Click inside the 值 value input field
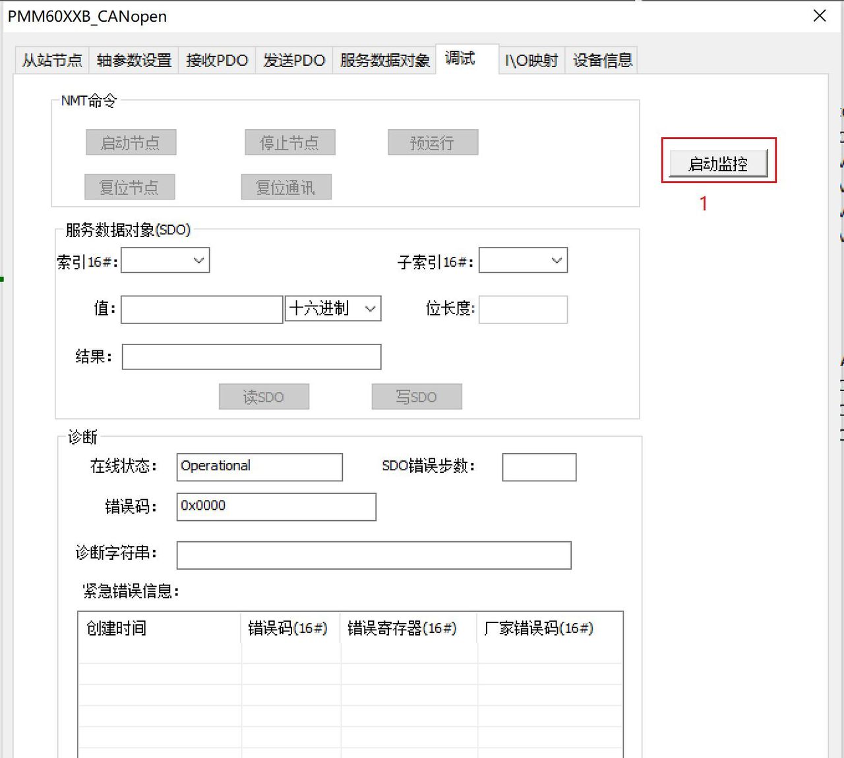 (x=200, y=309)
